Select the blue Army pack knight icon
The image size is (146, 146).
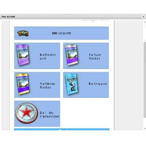(x=72, y=84)
